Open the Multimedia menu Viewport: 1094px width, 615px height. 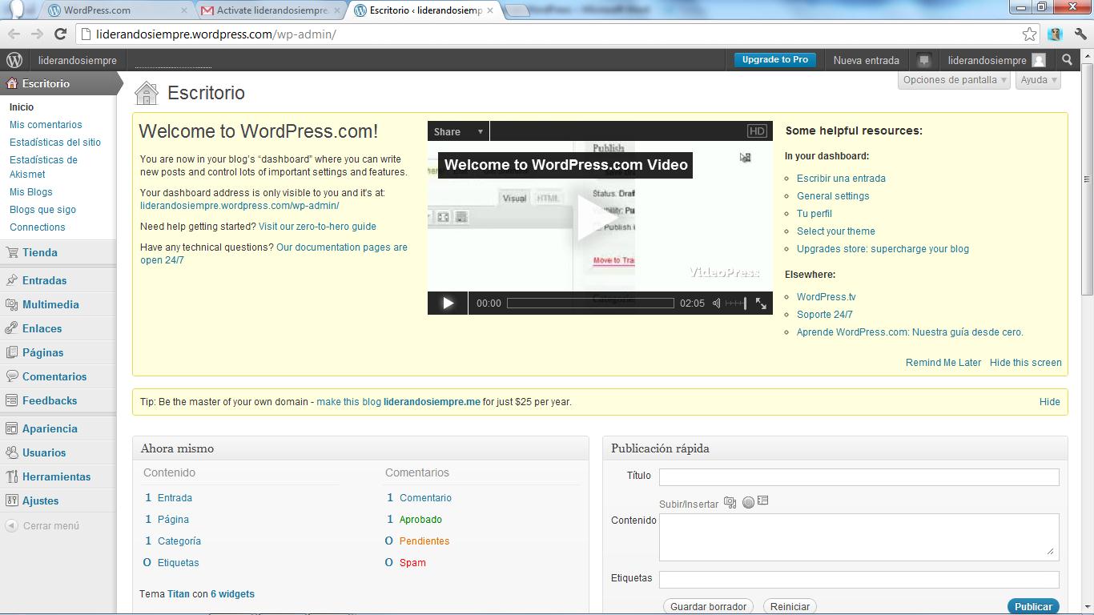click(50, 304)
